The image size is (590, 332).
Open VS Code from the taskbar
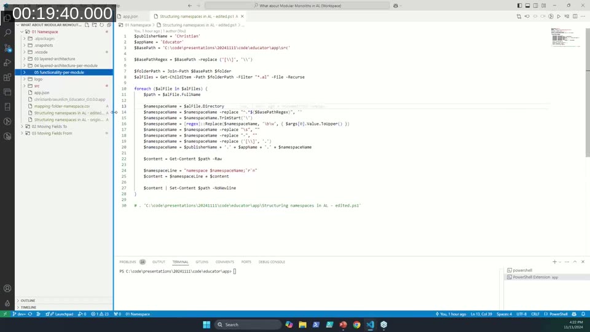click(x=370, y=325)
